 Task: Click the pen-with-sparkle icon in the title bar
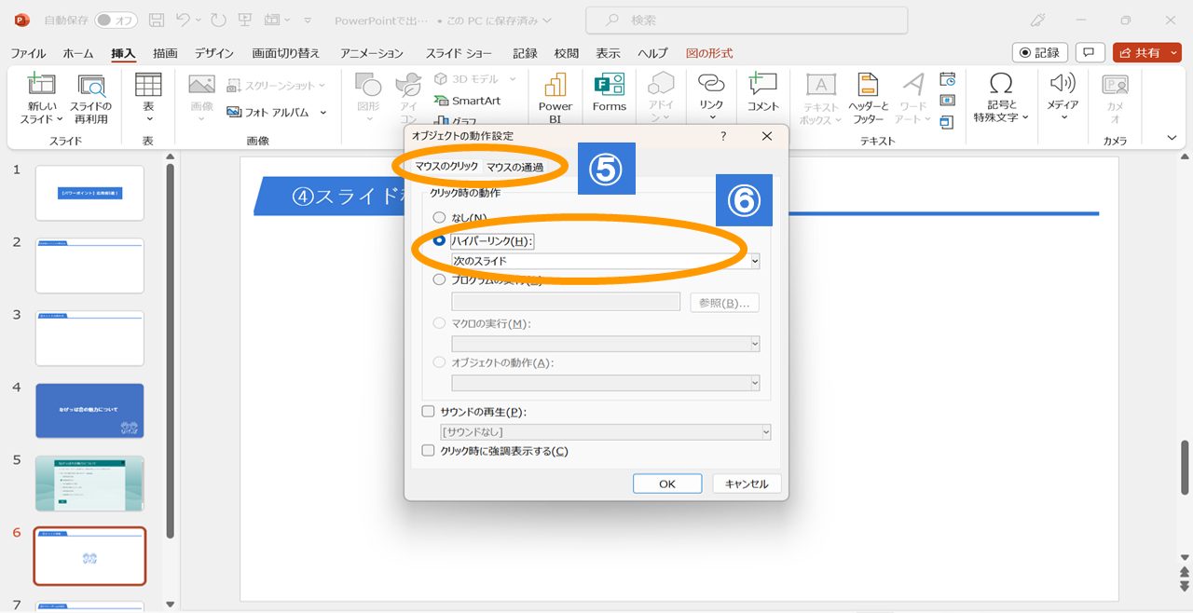(x=1037, y=20)
